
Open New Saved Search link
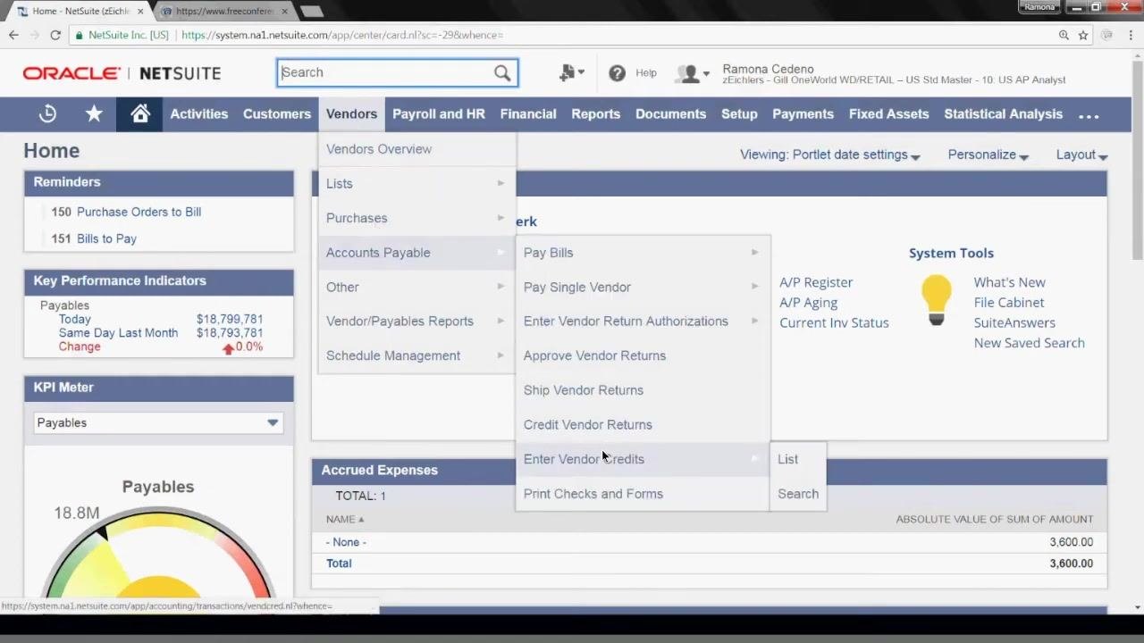[x=1029, y=343]
